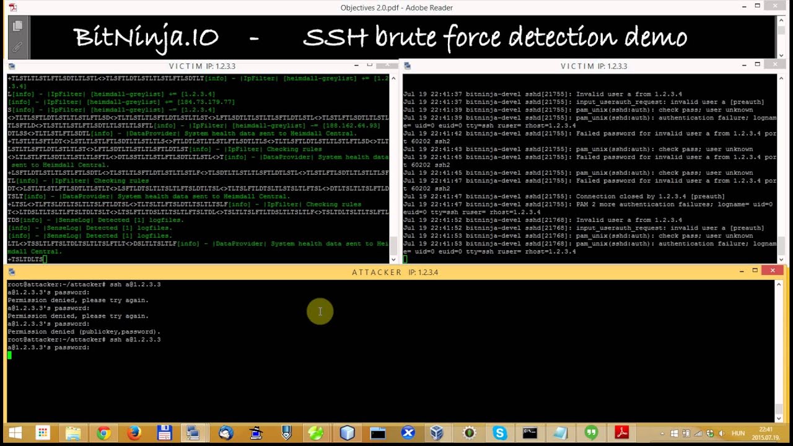
Task: Switch to Adobe Reader taskbar icon
Action: click(x=622, y=433)
